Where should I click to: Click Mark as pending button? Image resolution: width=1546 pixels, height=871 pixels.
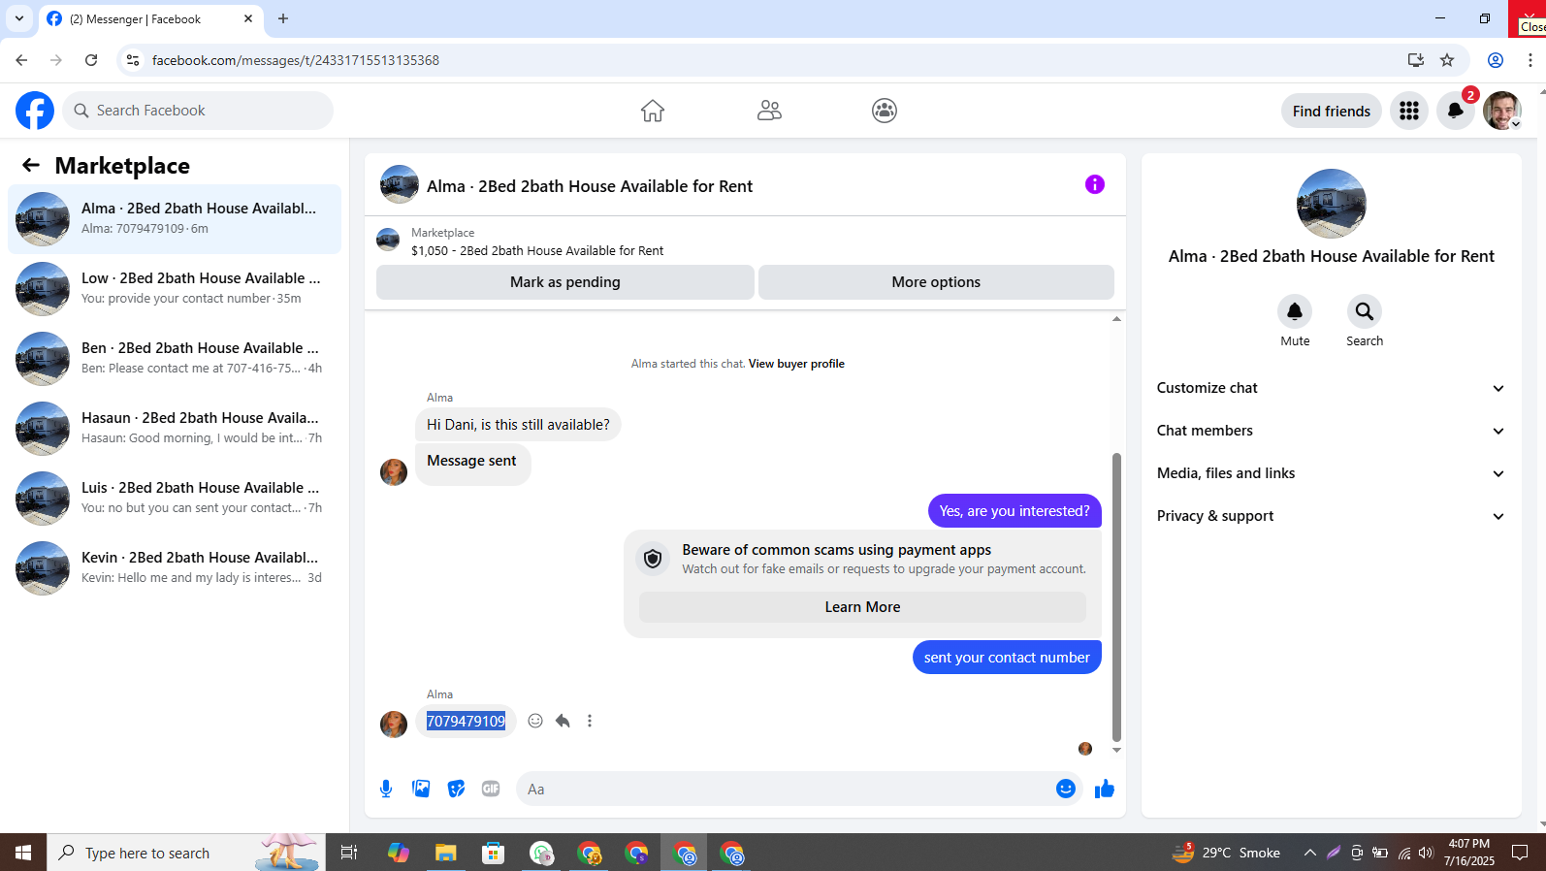pyautogui.click(x=565, y=282)
